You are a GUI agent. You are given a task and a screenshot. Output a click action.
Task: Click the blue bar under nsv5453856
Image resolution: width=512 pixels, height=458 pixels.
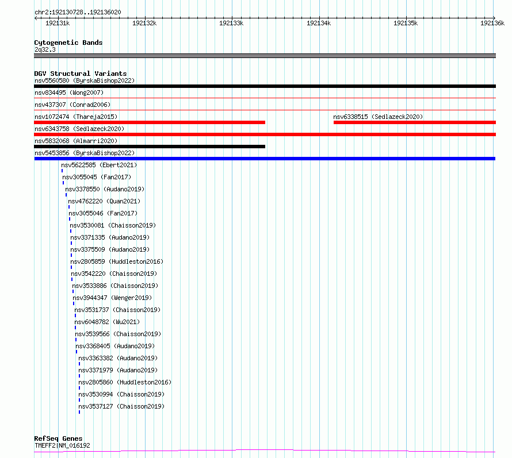coord(265,159)
